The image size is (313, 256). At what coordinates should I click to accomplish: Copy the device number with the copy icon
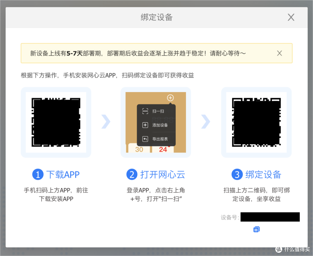pos(256,229)
